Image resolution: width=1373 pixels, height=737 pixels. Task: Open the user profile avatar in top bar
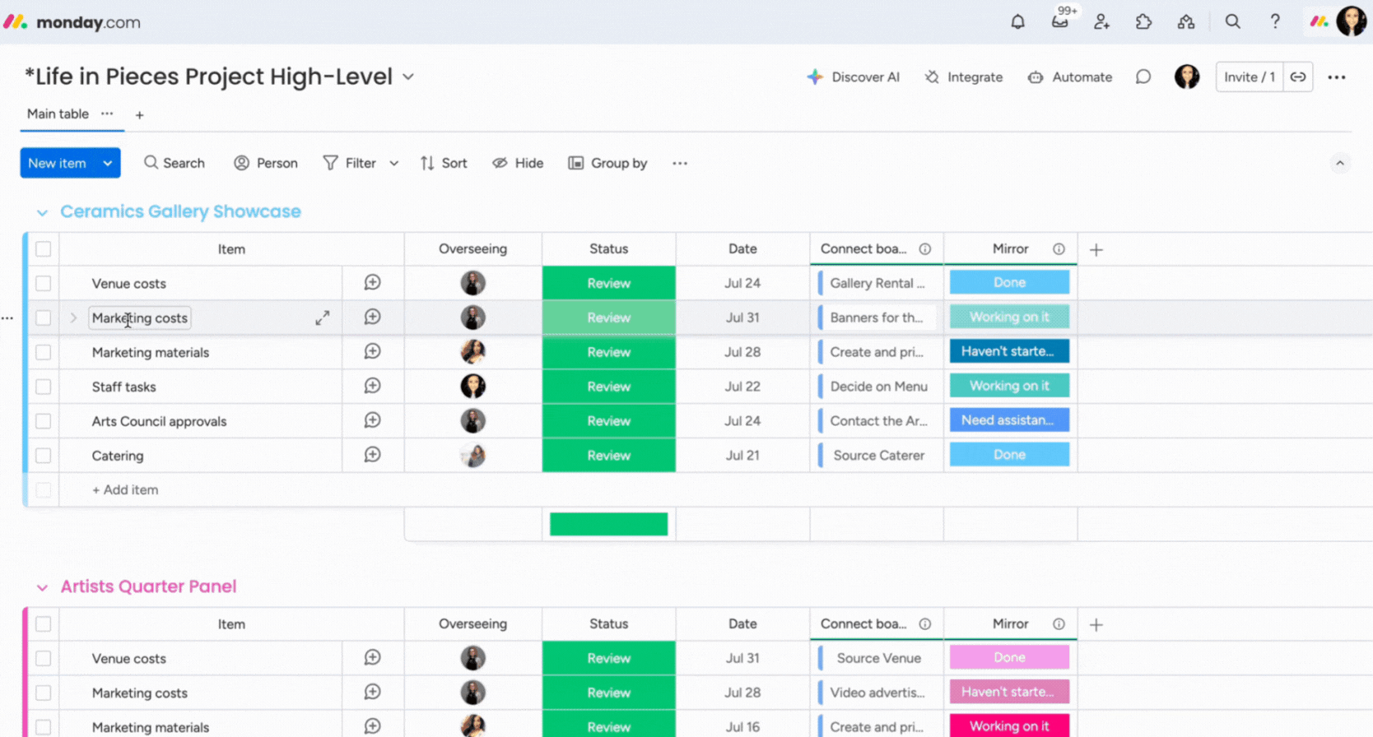[1352, 21]
